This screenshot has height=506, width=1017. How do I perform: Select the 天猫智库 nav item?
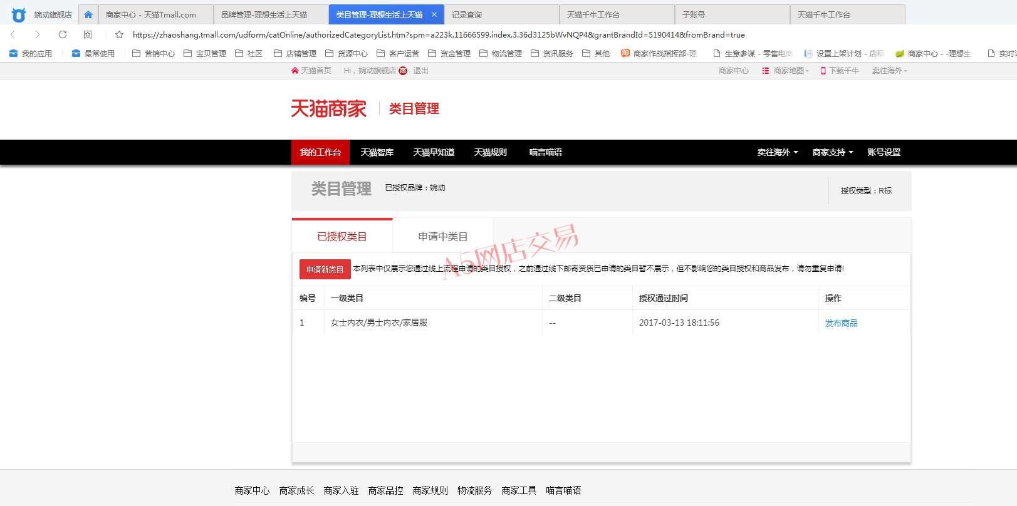[377, 152]
